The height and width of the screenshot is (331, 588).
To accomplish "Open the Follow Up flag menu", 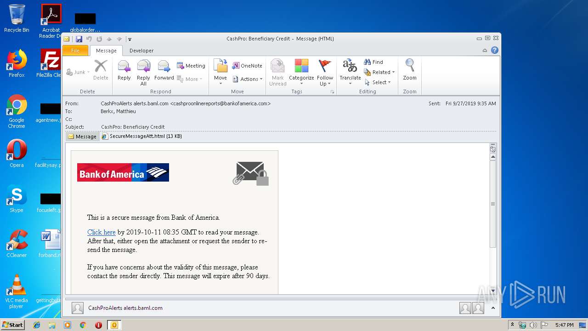I will coord(325,72).
